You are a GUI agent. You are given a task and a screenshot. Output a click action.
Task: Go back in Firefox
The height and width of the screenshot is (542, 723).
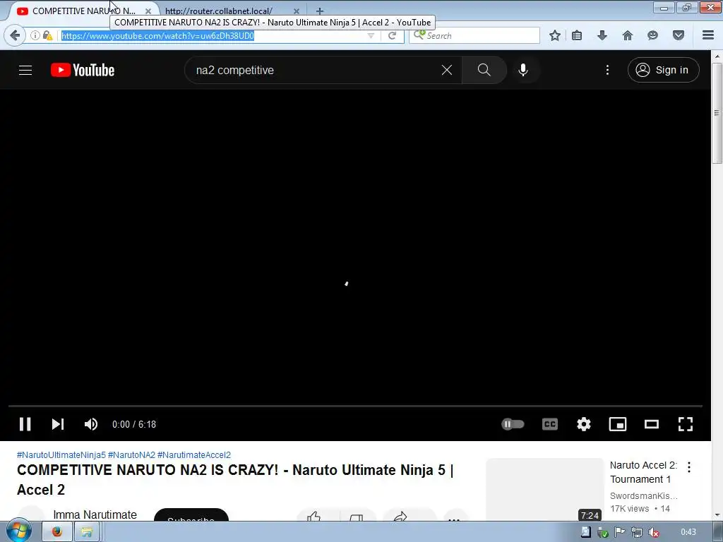pyautogui.click(x=15, y=35)
